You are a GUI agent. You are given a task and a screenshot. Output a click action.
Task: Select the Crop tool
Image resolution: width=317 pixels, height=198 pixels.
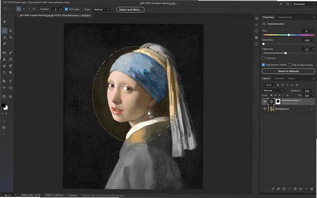[11, 37]
